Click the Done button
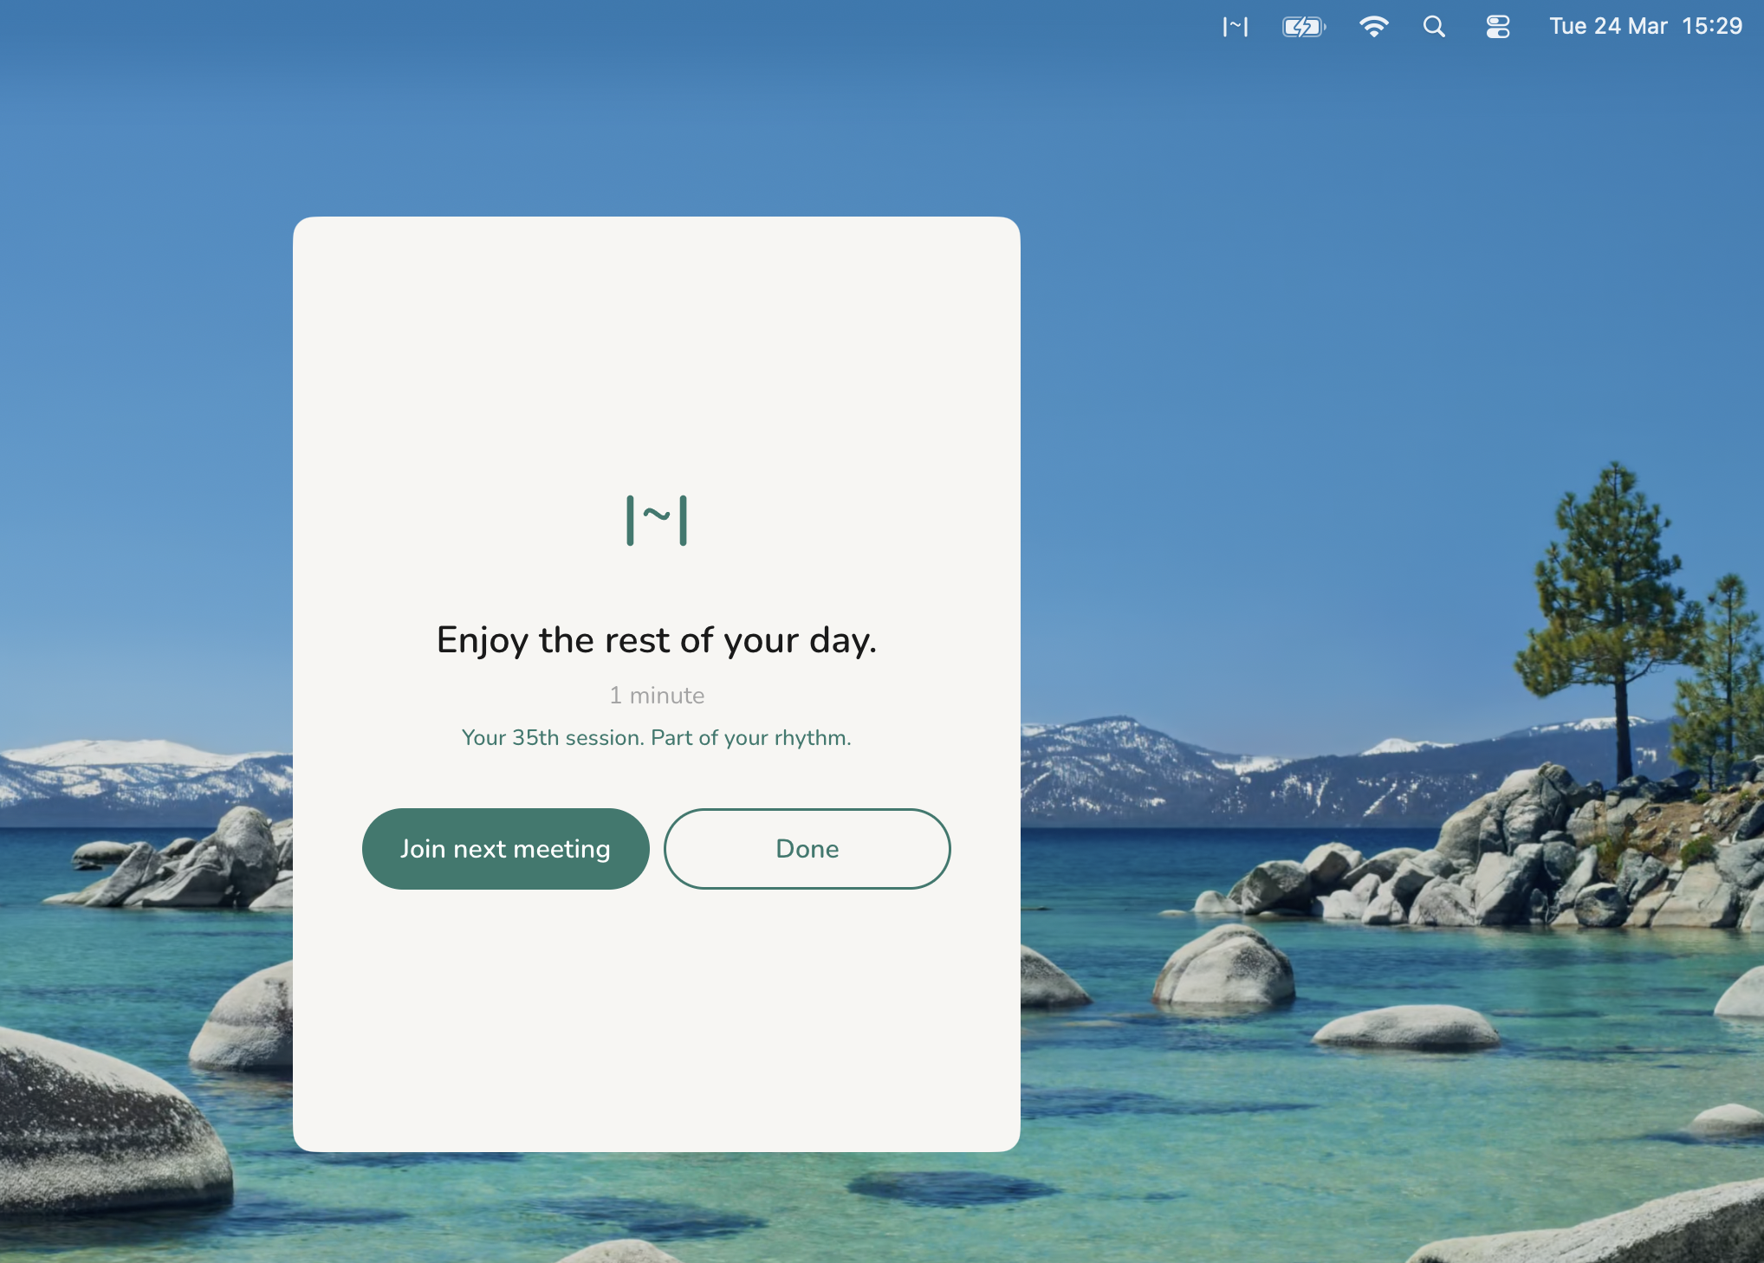The image size is (1764, 1263). 807,848
